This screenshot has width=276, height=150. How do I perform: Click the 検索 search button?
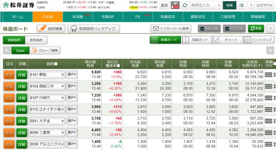(x=229, y=5)
